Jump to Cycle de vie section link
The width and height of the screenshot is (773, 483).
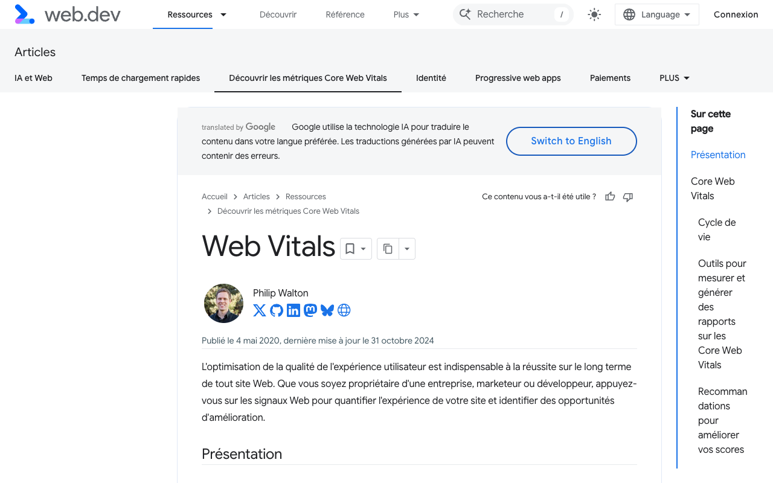tap(717, 229)
